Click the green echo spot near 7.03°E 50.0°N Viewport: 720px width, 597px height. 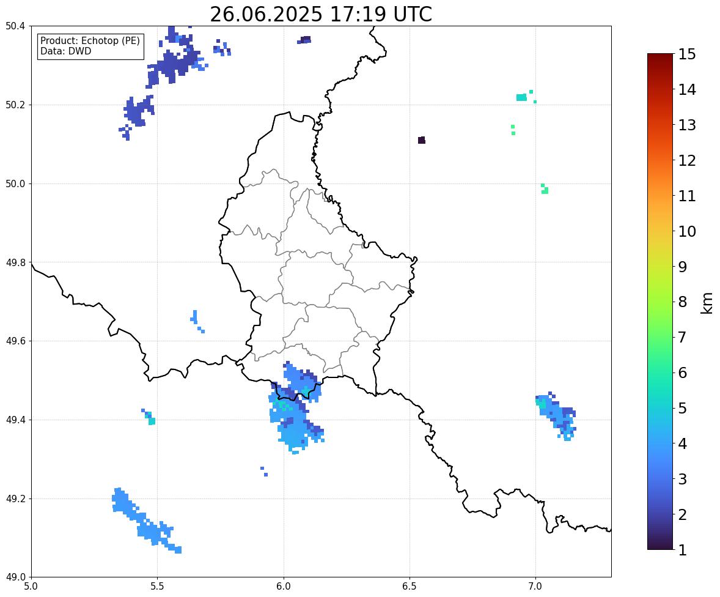[x=545, y=189]
